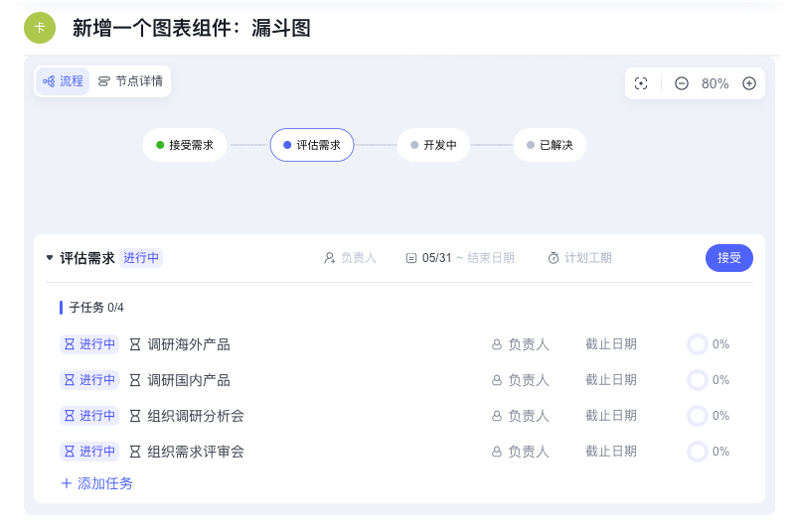Click the 0% progress ring for 调研海外产品

click(698, 344)
